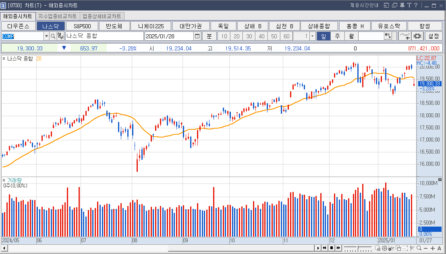Select the 다우존스 index button
This screenshot has height=254, width=446.
pos(18,26)
